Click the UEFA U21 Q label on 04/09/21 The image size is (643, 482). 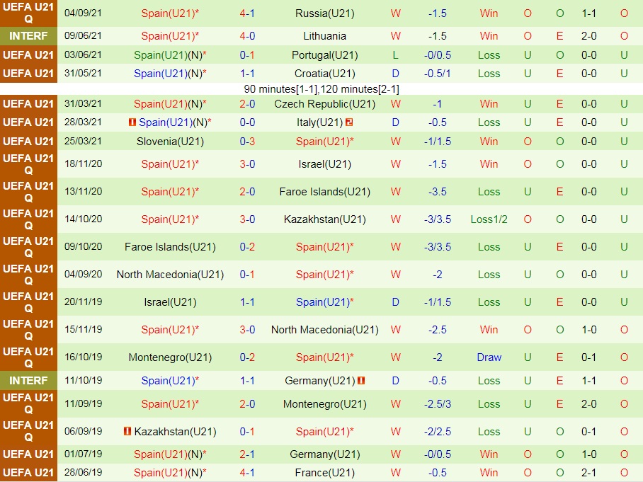[x=28, y=13]
